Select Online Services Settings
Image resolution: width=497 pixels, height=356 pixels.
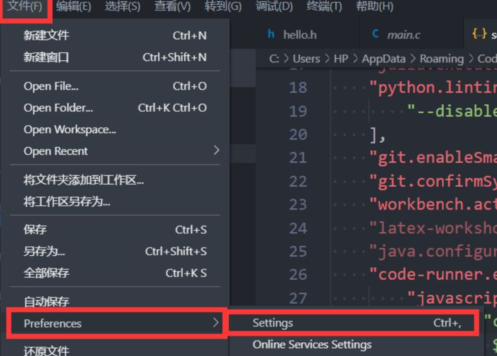click(x=312, y=344)
